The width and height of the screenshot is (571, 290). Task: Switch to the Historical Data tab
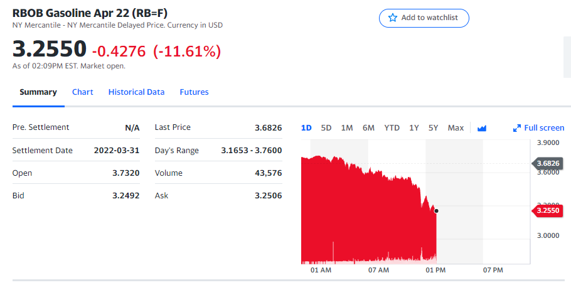(136, 92)
